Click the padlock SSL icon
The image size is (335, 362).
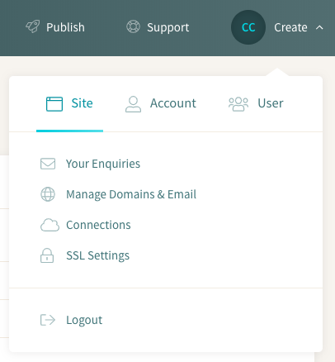(x=47, y=255)
